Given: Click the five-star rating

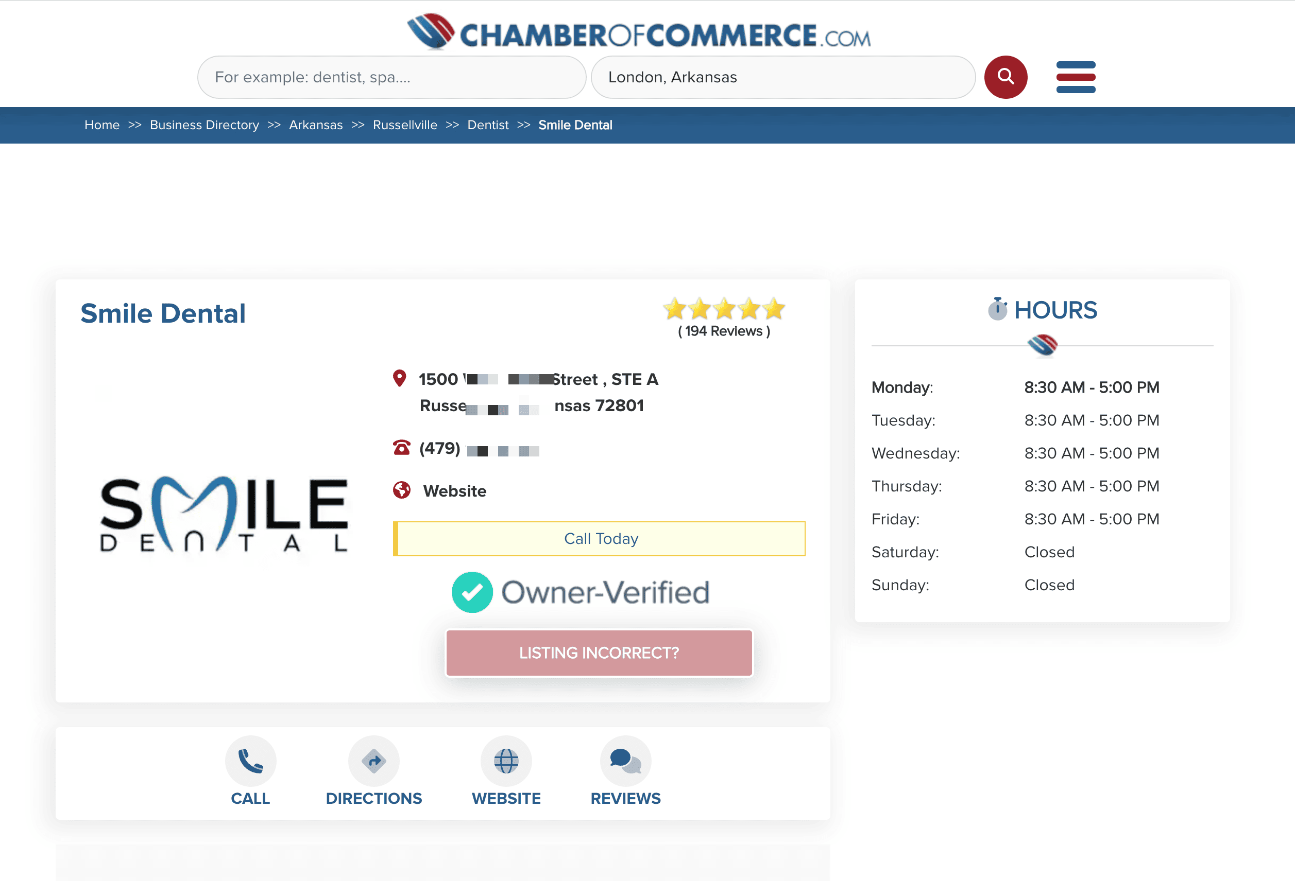Looking at the screenshot, I should point(723,309).
